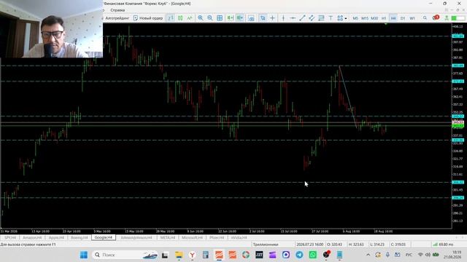Screen dimensions: 467x262
Task: Show hidden system tray icons chevron
Action: point(368,255)
